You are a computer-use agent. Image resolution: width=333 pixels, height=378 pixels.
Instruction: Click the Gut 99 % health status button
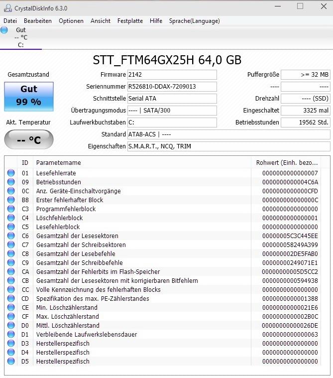29,97
